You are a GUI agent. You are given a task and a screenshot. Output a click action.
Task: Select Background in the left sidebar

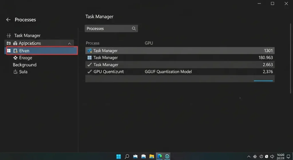tap(25, 65)
